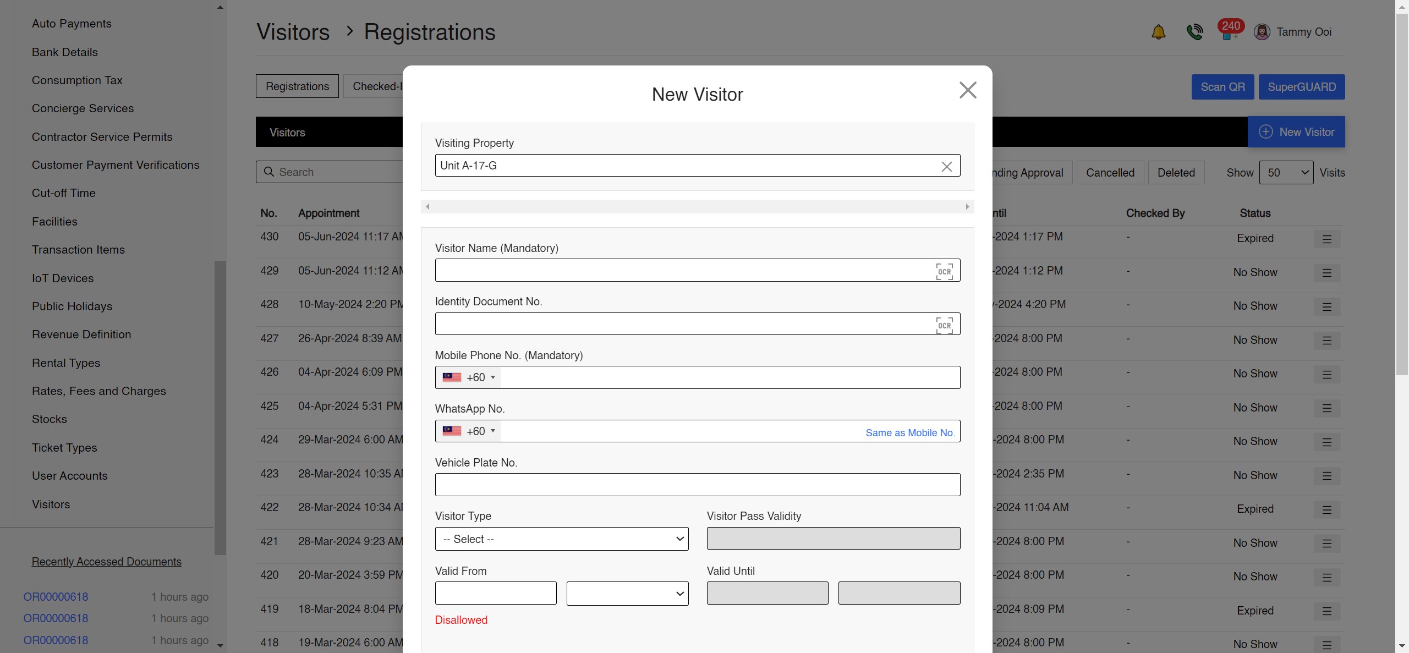
Task: Open Visitors in the left sidebar
Action: click(51, 504)
